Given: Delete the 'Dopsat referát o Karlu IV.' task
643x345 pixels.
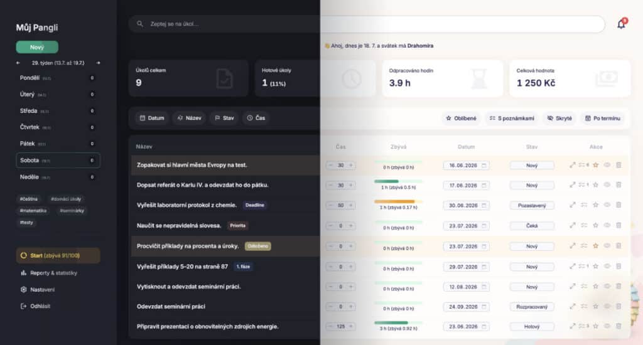Looking at the screenshot, I should [x=619, y=185].
